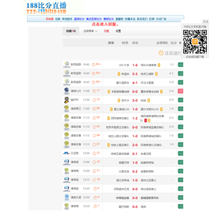Open 篮球比分 in the top navigation
This screenshot has width=211, height=211.
[x=79, y=19]
